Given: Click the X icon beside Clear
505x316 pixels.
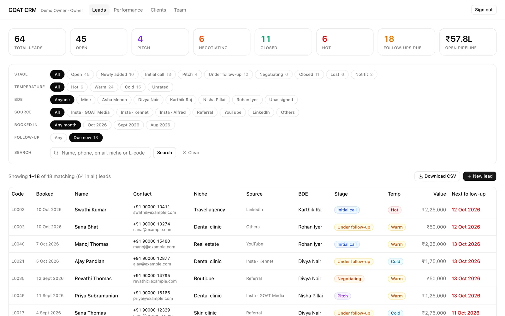Looking at the screenshot, I should coord(184,153).
